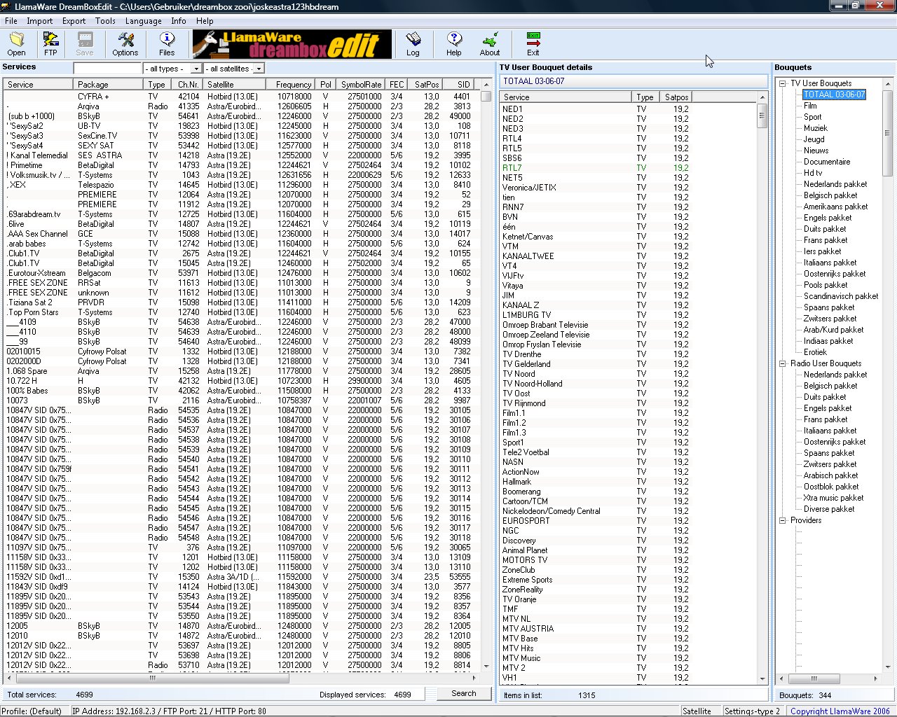This screenshot has height=717, width=897.
Task: Click the services search text field
Action: tap(108, 69)
